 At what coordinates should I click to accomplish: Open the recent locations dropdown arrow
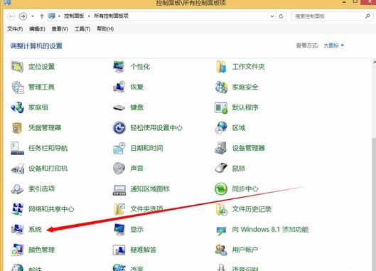pos(33,16)
